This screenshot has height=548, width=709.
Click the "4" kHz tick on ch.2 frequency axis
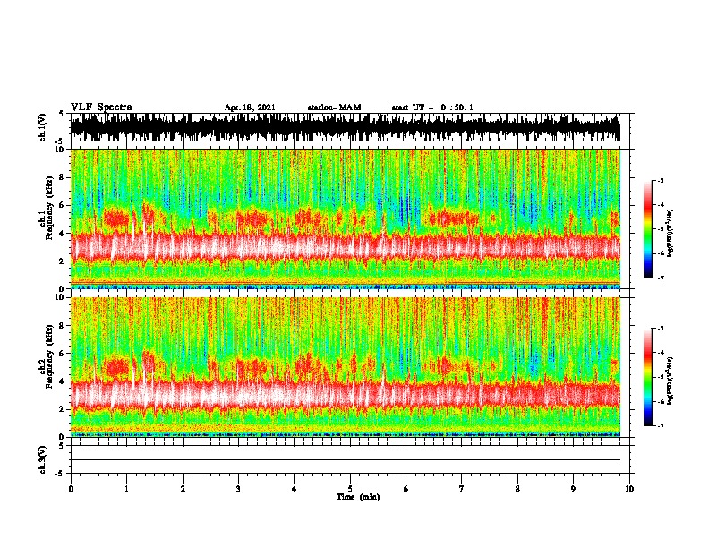pos(63,381)
